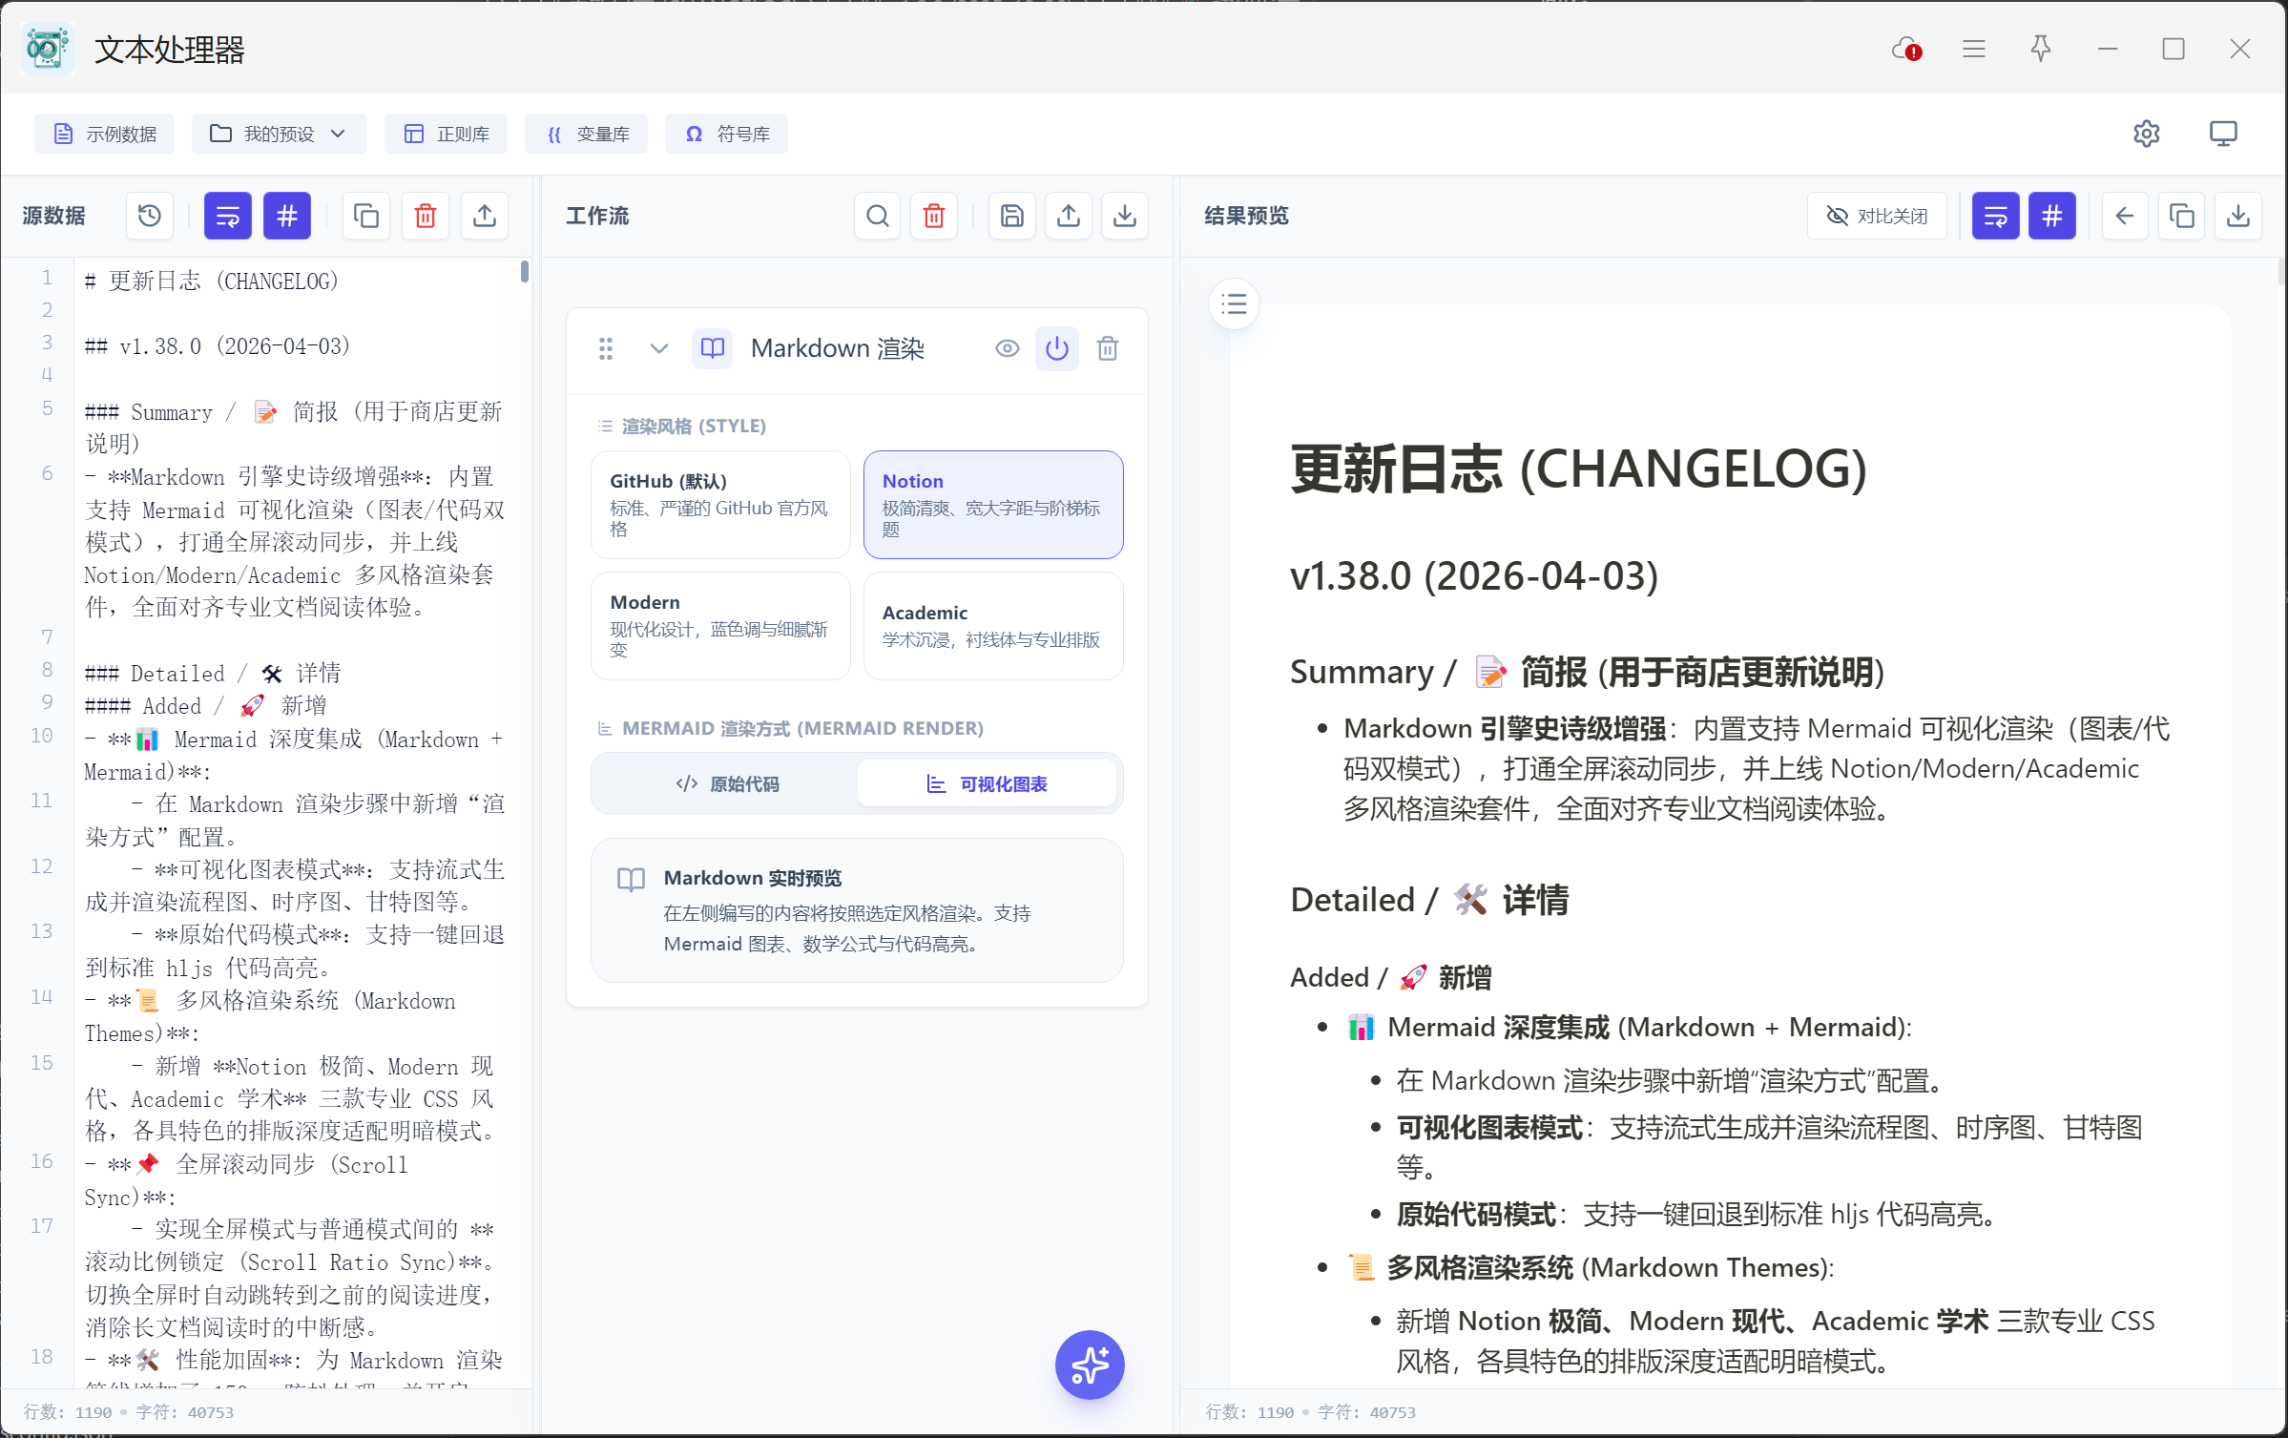Click the history icon in source data panel

(x=150, y=216)
